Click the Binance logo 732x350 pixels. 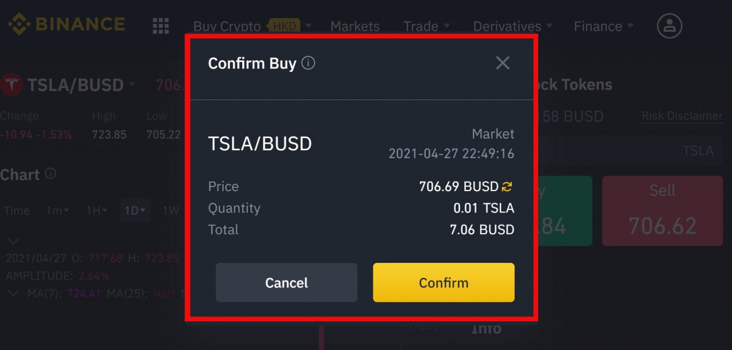point(66,25)
